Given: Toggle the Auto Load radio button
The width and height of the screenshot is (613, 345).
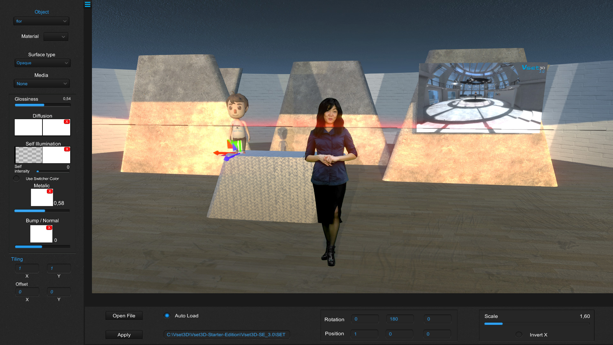Looking at the screenshot, I should pyautogui.click(x=167, y=316).
